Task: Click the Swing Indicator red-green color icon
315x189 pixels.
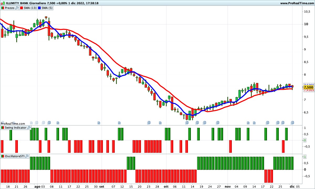Action: pos(2,128)
